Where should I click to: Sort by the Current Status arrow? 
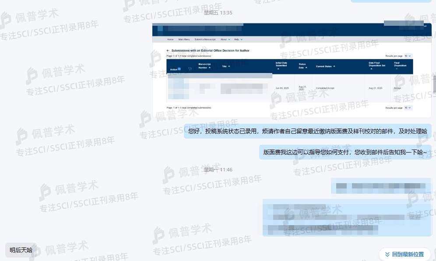334,66
